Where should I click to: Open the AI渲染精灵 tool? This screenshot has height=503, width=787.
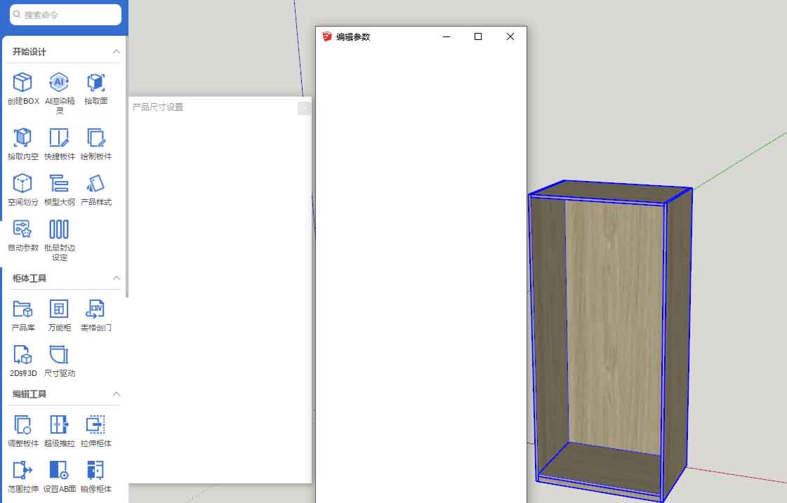(59, 83)
